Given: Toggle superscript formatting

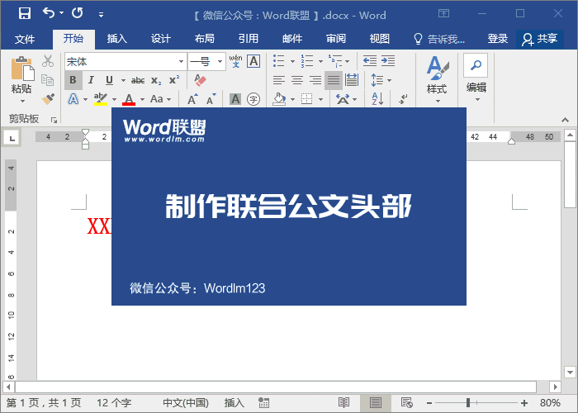Looking at the screenshot, I should coord(174,80).
